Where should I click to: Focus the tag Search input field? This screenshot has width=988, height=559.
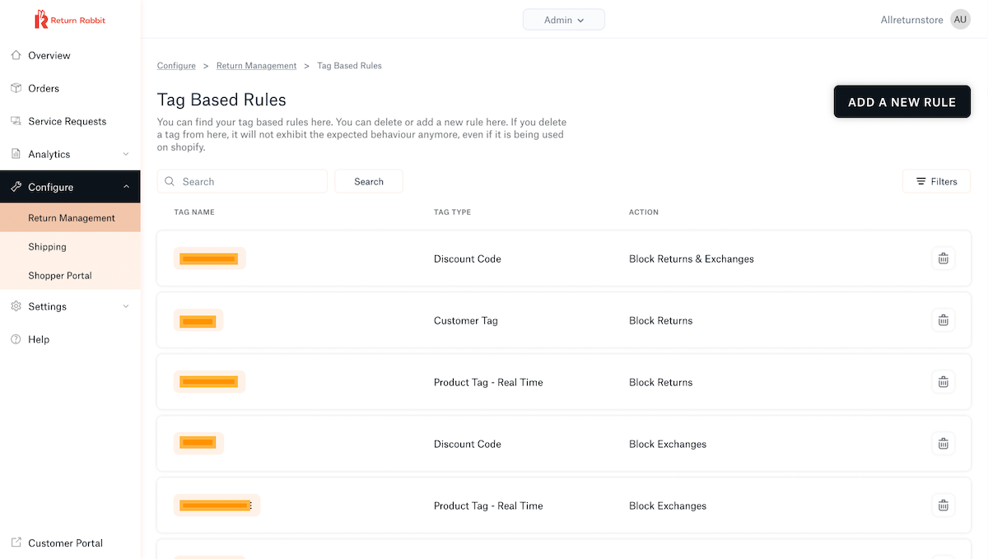(243, 181)
